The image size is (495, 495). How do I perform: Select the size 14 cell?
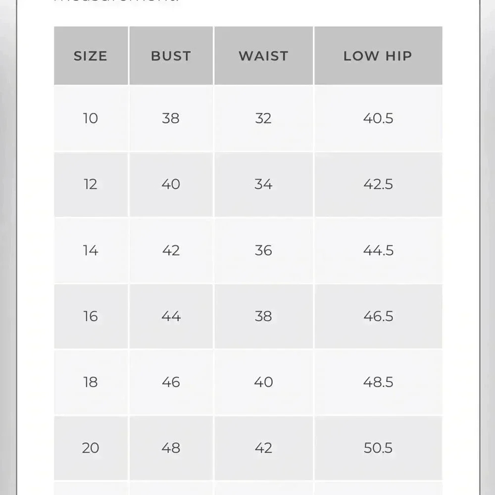[91, 250]
